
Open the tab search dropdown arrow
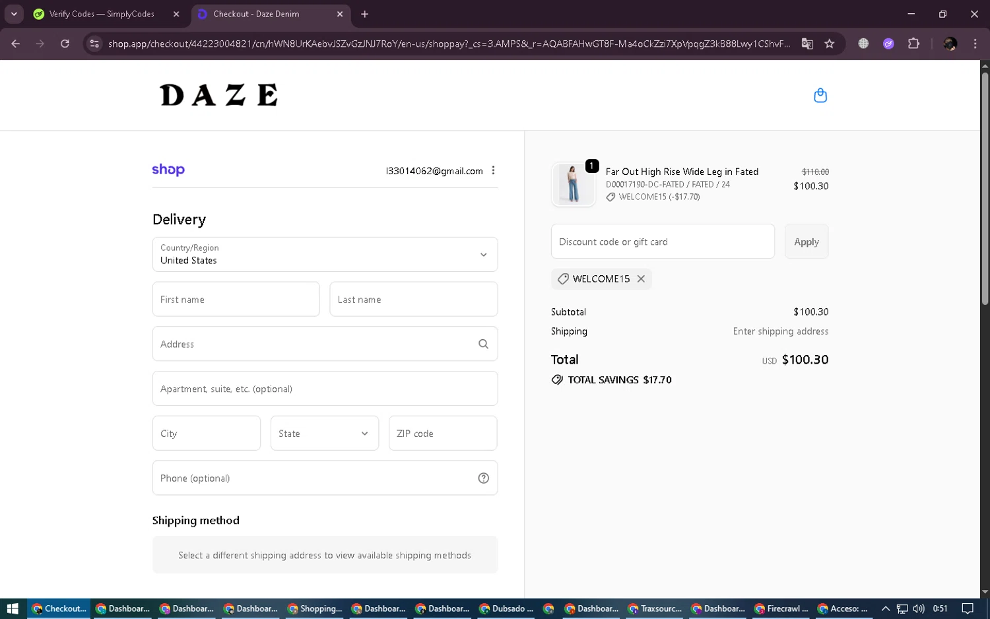pyautogui.click(x=14, y=14)
